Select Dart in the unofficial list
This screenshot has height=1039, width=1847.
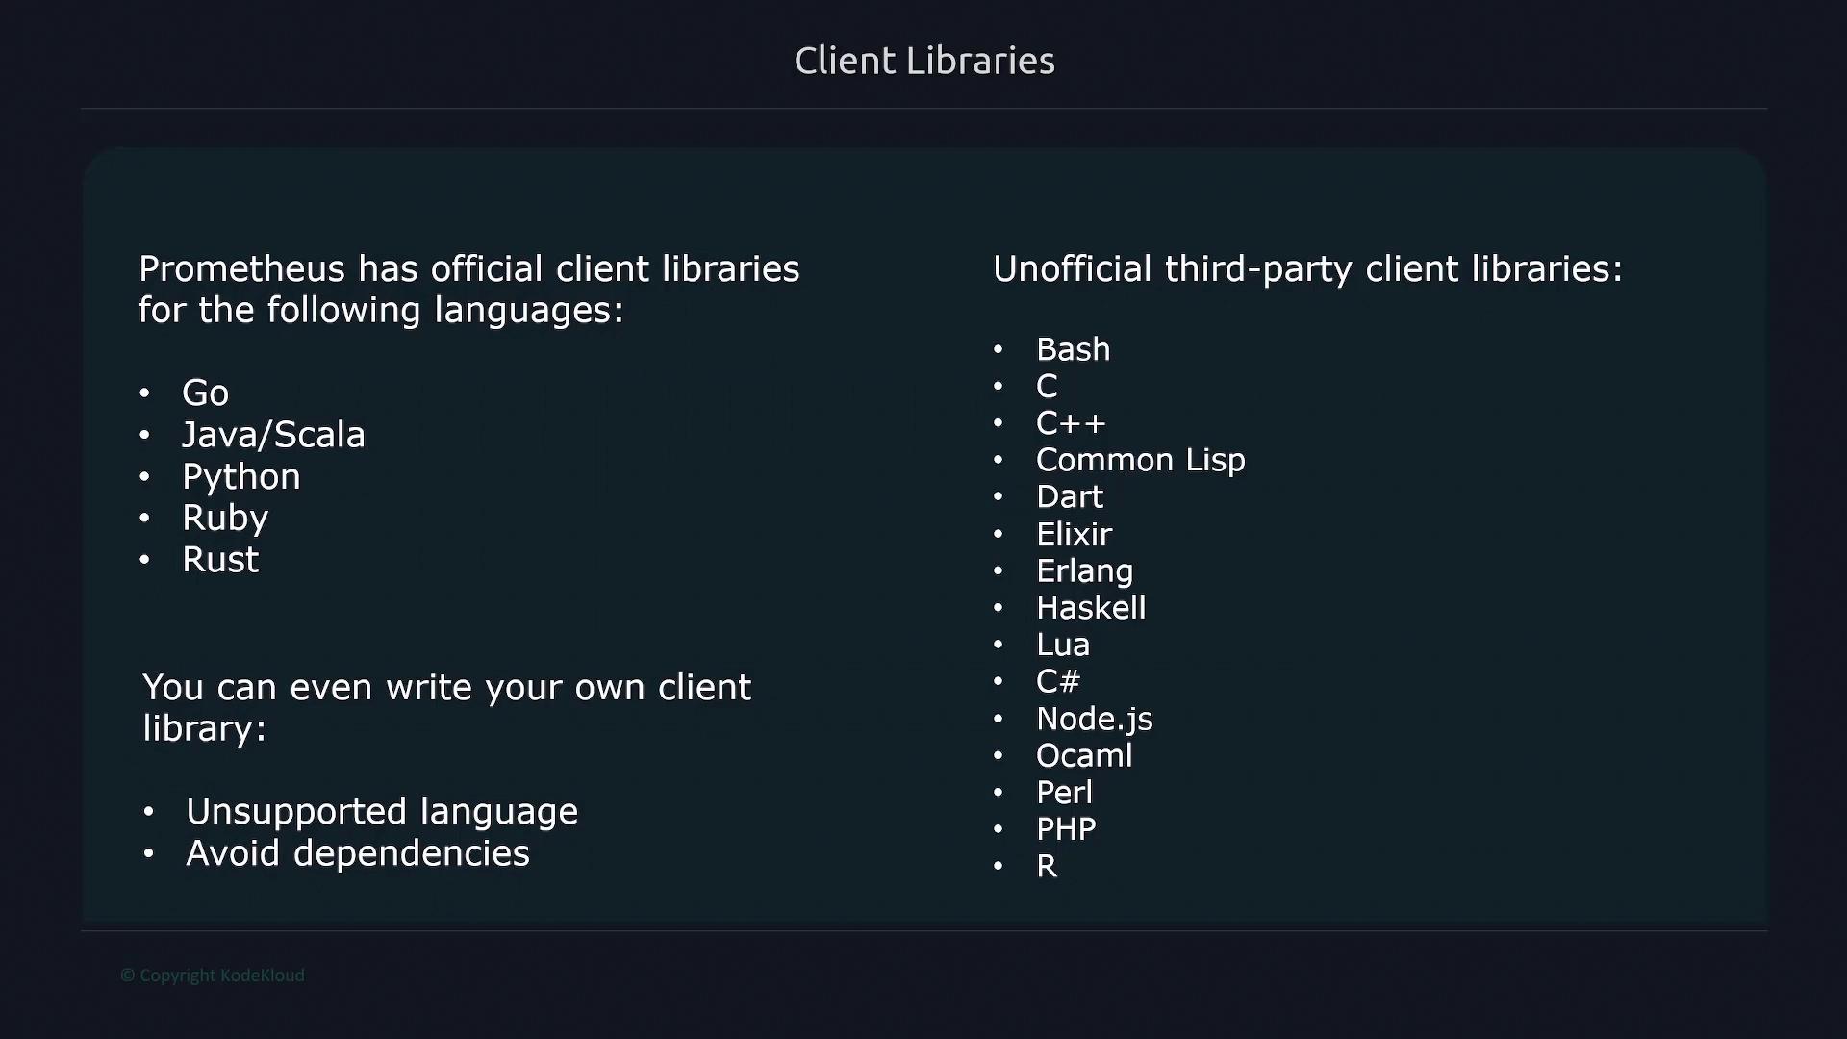point(1069,496)
